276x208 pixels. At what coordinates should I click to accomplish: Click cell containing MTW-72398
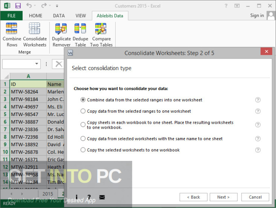28,137
